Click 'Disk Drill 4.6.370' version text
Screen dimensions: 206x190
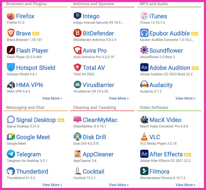pyautogui.click(x=86, y=143)
